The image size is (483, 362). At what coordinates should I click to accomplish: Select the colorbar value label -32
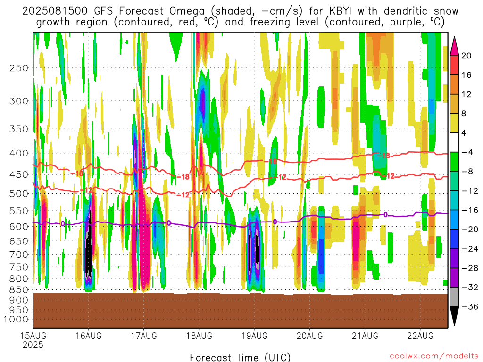pyautogui.click(x=469, y=287)
